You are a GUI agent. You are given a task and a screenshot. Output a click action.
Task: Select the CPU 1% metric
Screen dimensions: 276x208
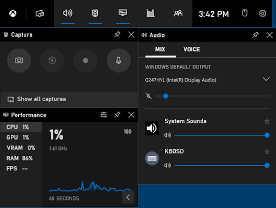click(21, 127)
